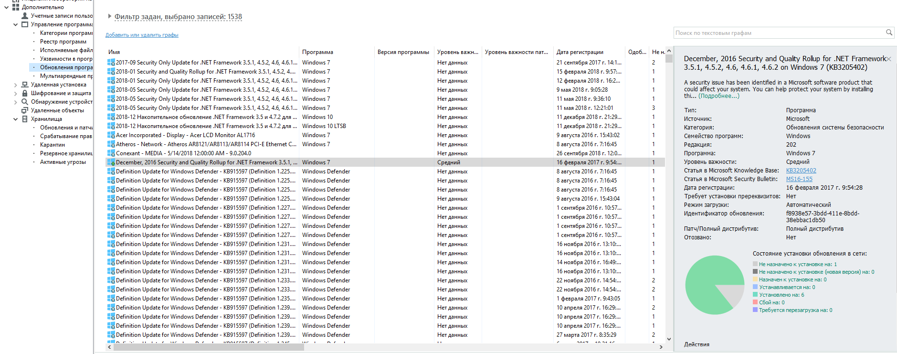Click the icon of the Definition Update dated 27 марта 2017
Screen dimensions: 897x354
click(x=111, y=335)
